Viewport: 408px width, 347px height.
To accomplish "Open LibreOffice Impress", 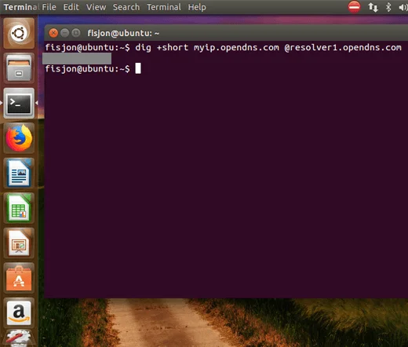I will (x=19, y=243).
